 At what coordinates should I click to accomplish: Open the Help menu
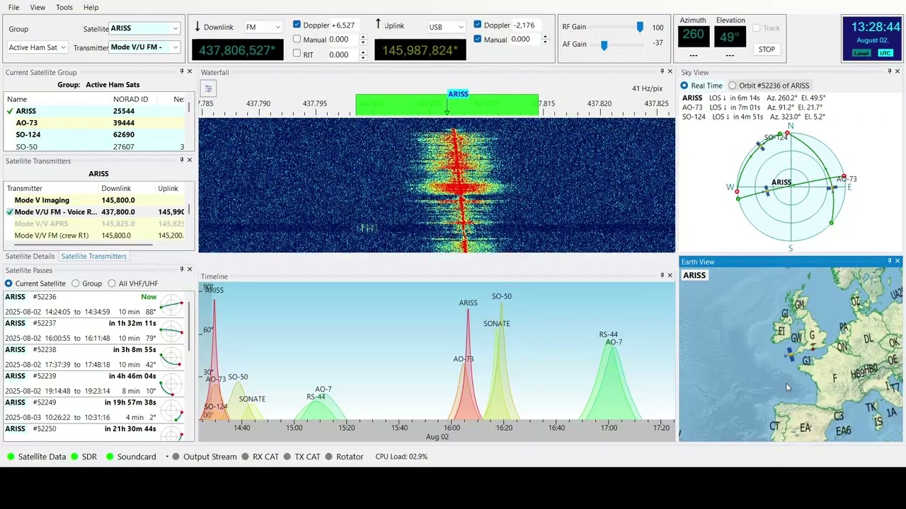(x=91, y=7)
